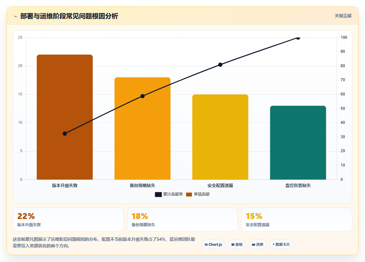Viewport: 365px width, 262px height.
Task: Toggle the 单项贡献 legend entry
Action: (198, 194)
